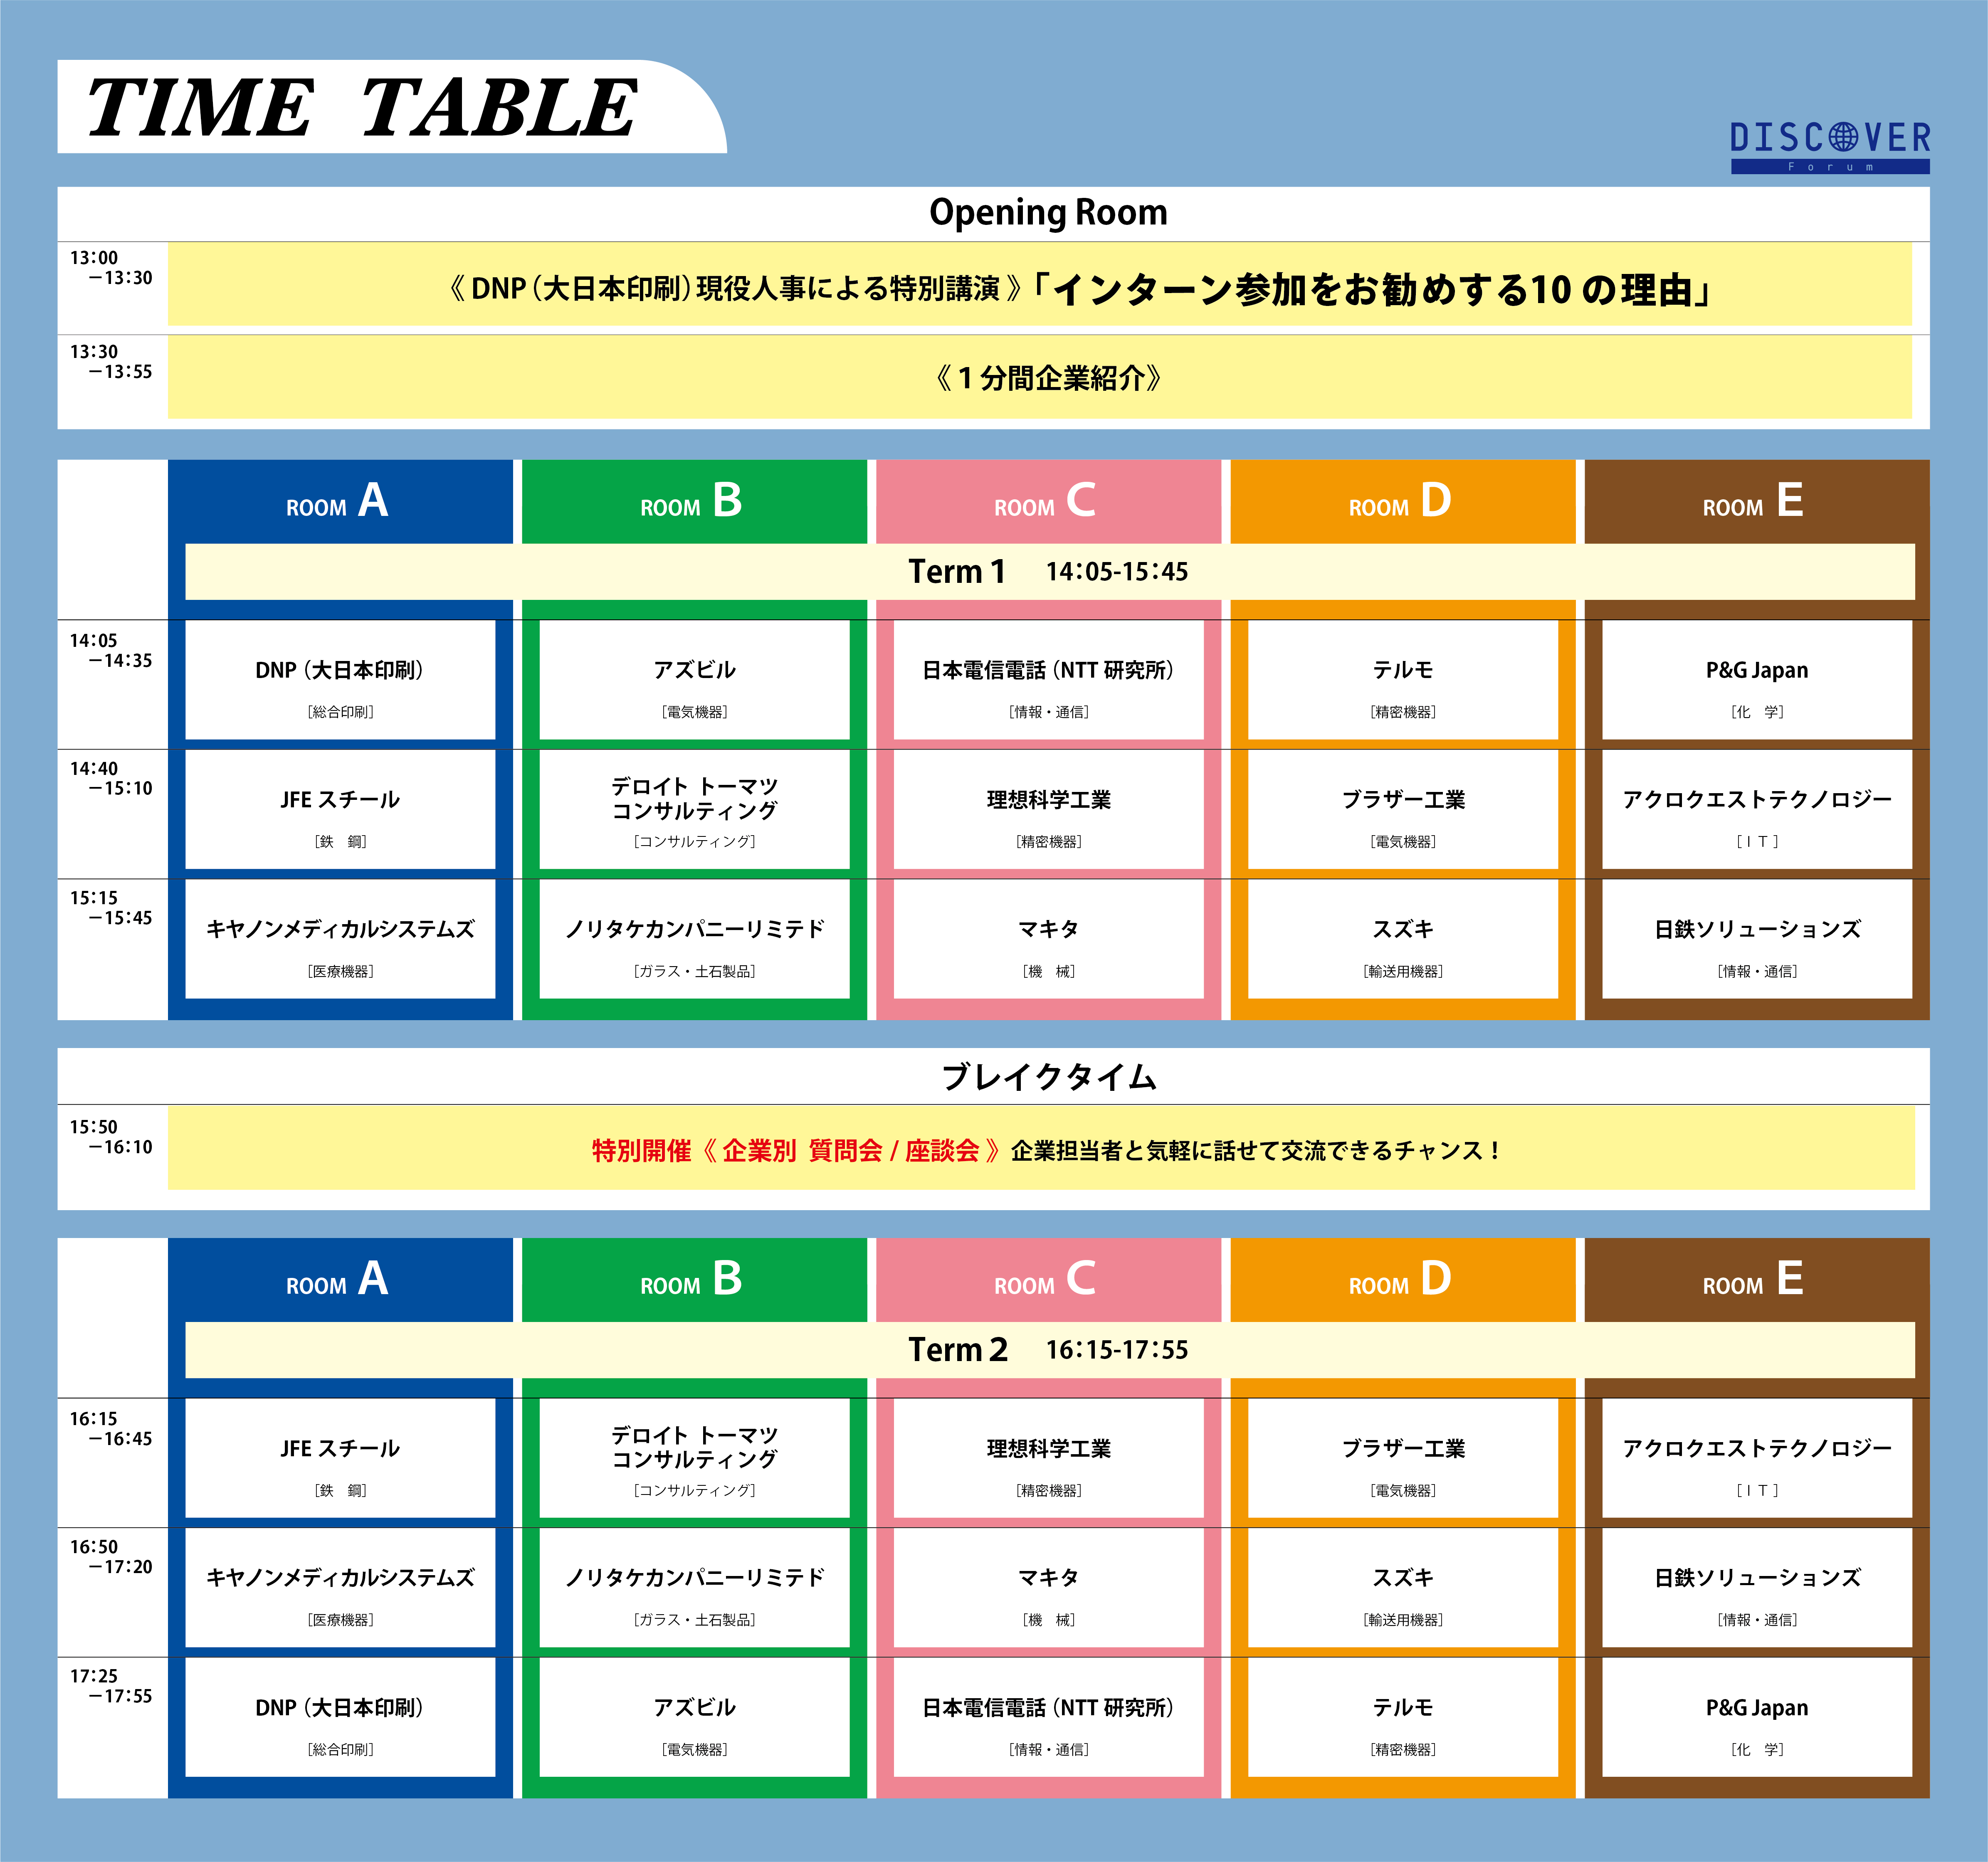Screen dimensions: 1988x1862
Task: Pick 日鉄ソリューションズ in the 16:50 slot
Action: coord(1757,1588)
